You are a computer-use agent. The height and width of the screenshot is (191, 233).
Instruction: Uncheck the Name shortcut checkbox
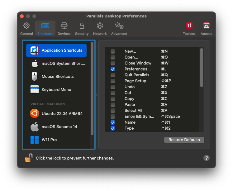pos(113,122)
